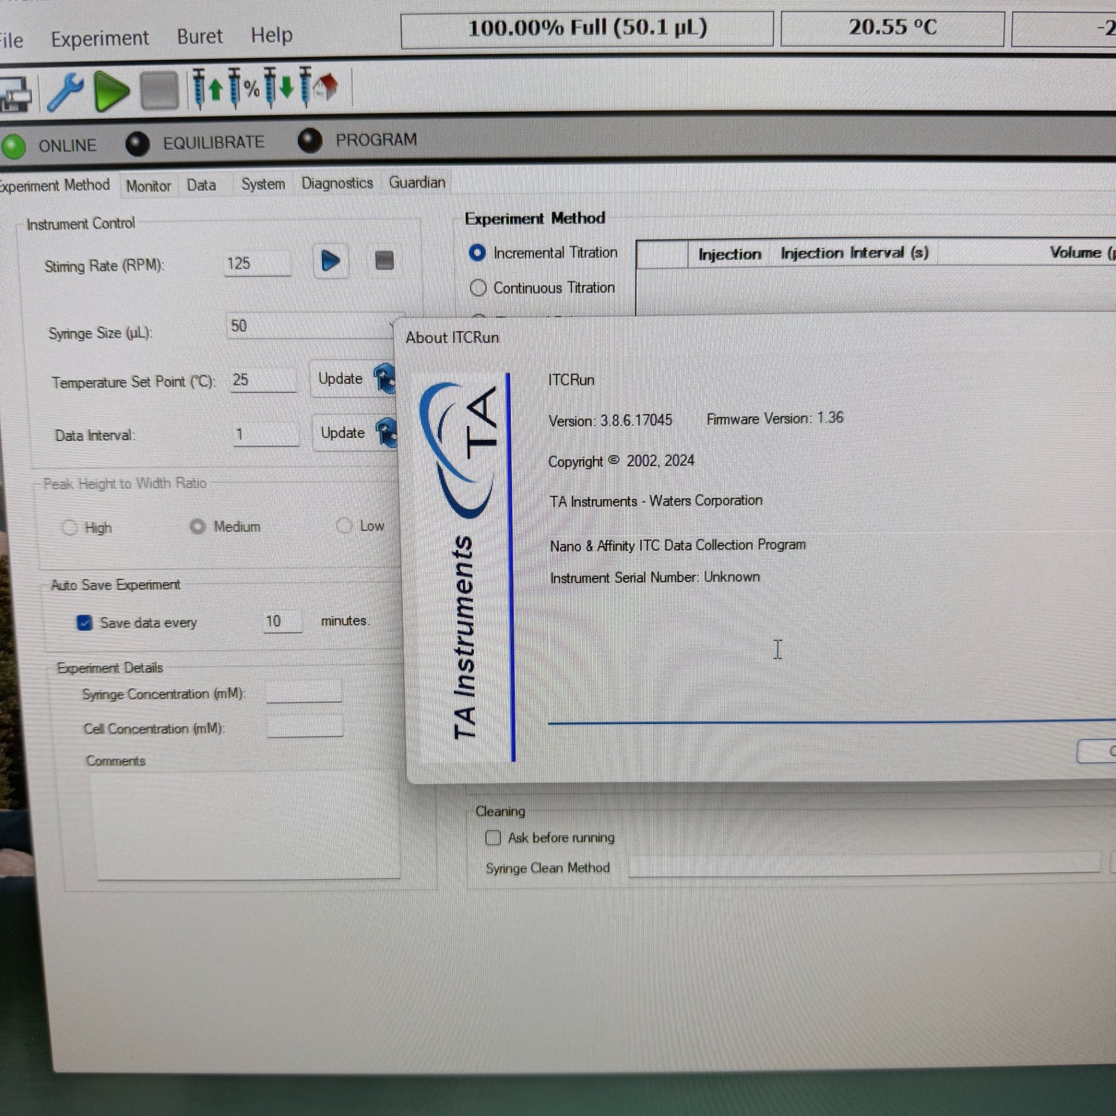Switch to the Data tab
Viewport: 1116px width, 1116px height.
pos(202,185)
